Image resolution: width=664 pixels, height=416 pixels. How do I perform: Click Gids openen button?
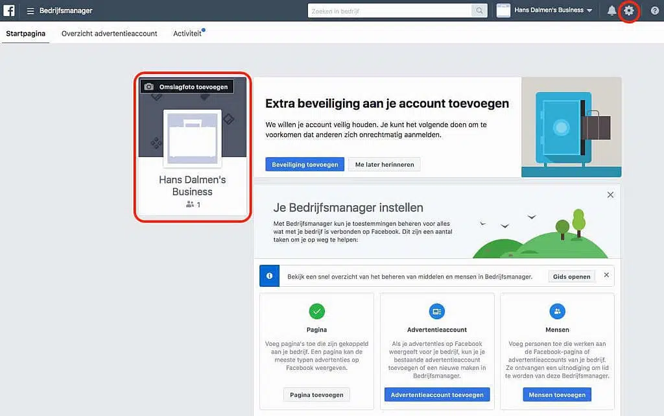point(571,276)
